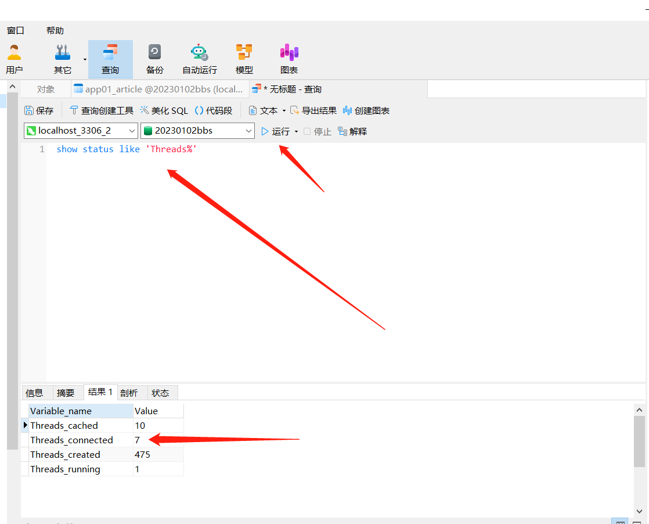Click 创建图表 create chart
649x524 pixels.
click(366, 110)
